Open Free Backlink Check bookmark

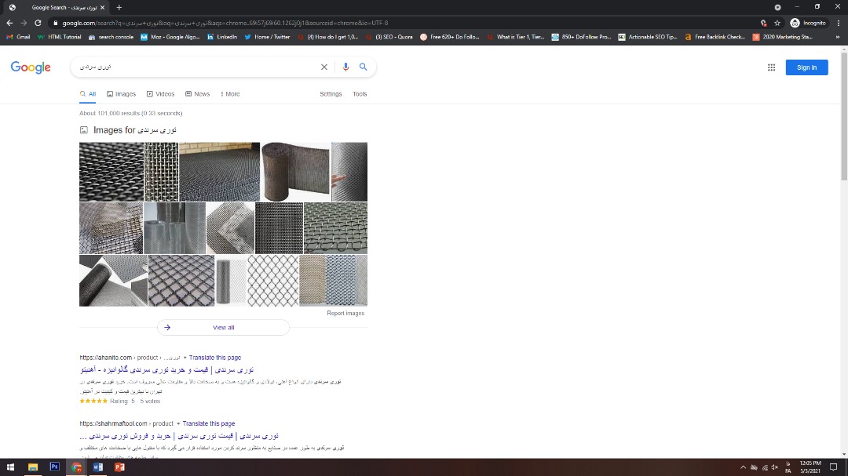click(x=715, y=37)
